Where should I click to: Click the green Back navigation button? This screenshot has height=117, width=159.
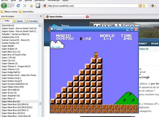pyautogui.click(x=4, y=6)
